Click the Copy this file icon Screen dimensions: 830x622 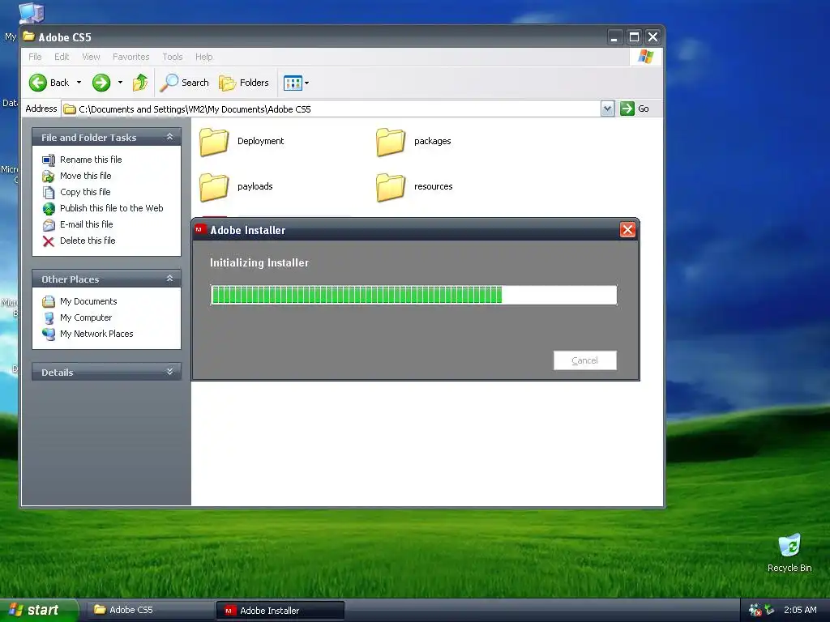(x=49, y=193)
